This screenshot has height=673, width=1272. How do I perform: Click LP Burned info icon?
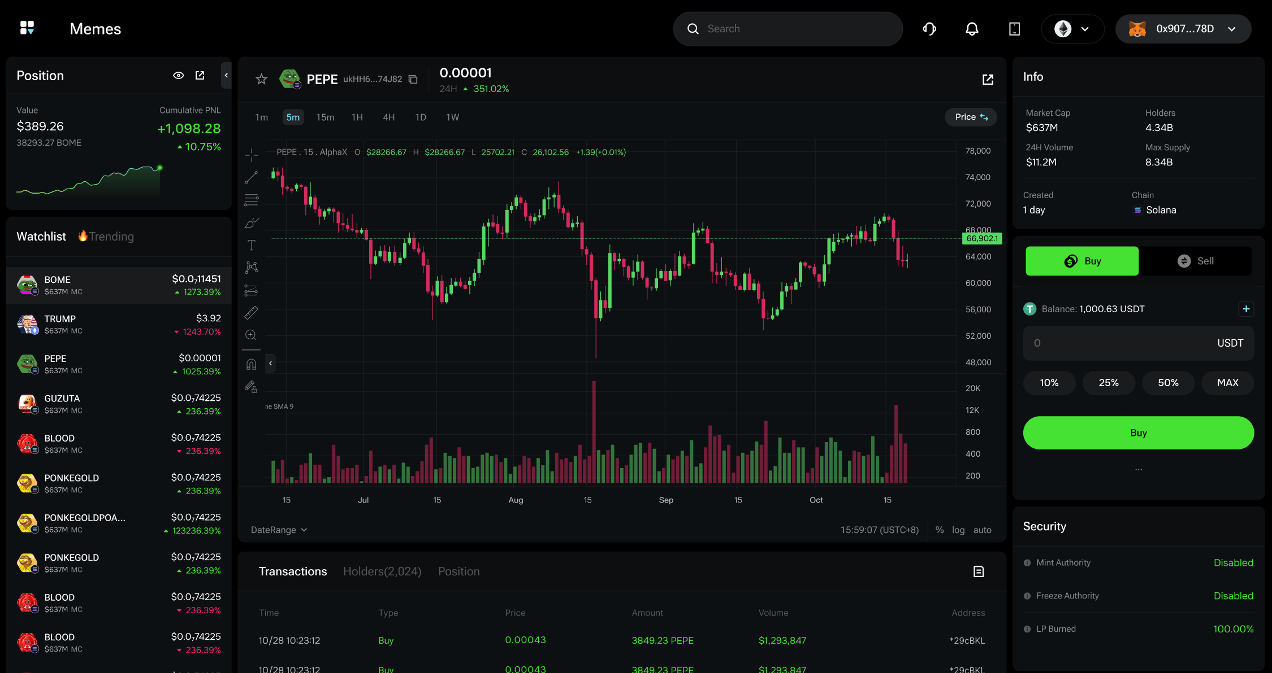[x=1027, y=629]
